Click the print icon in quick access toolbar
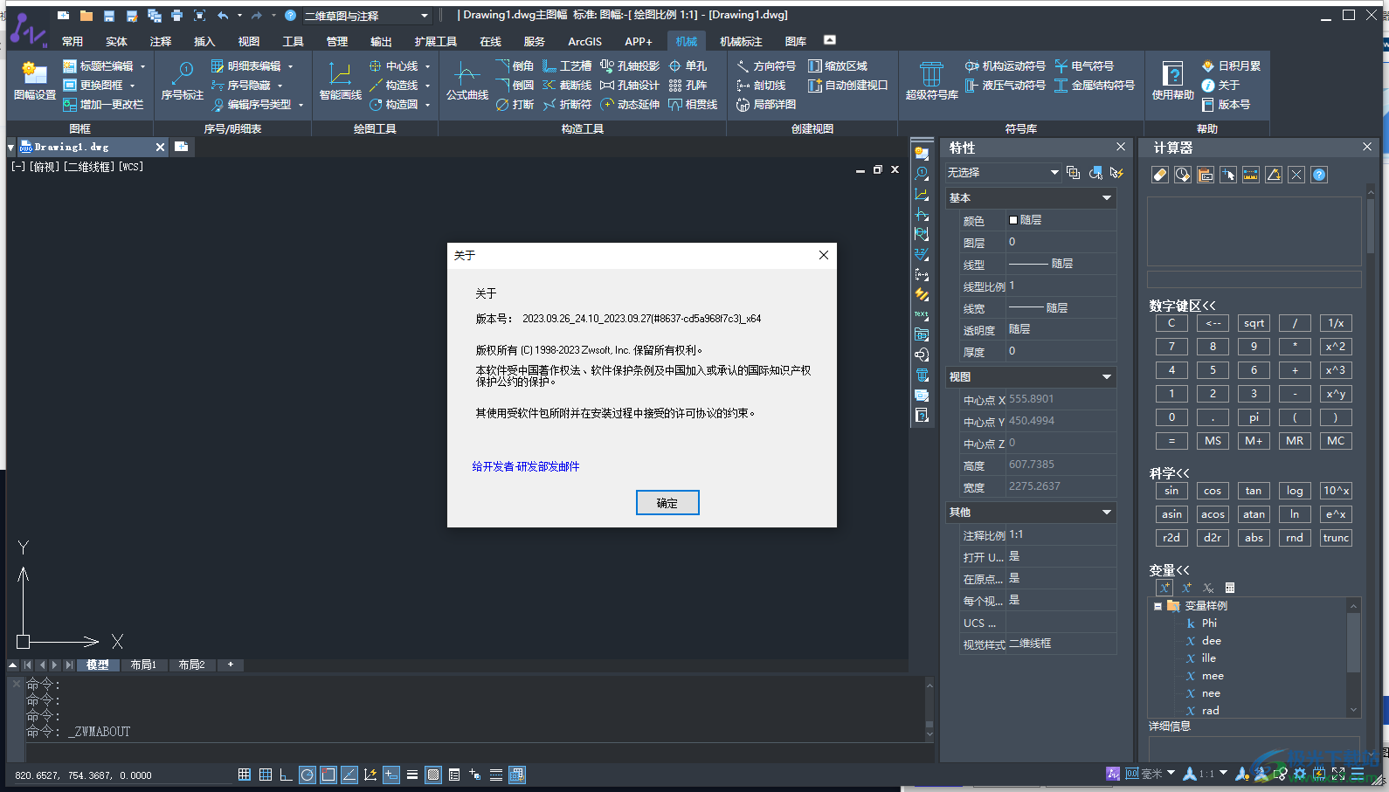 click(x=177, y=16)
